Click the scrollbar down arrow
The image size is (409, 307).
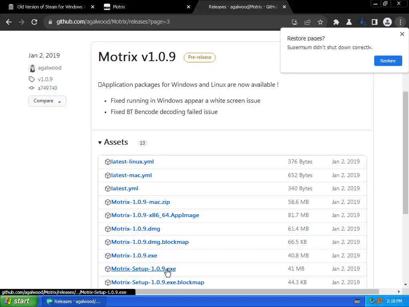tap(406, 285)
